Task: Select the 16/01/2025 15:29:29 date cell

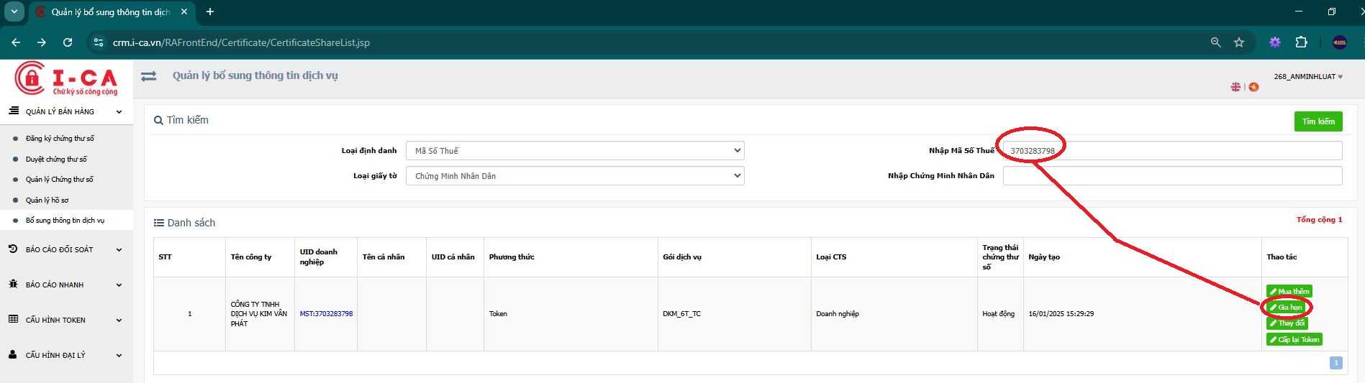Action: (1142, 314)
